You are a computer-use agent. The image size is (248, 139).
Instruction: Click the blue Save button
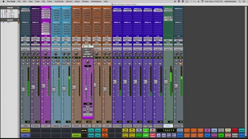click(x=25, y=135)
